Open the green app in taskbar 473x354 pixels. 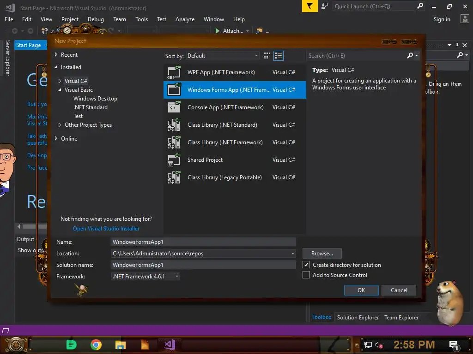(72, 345)
